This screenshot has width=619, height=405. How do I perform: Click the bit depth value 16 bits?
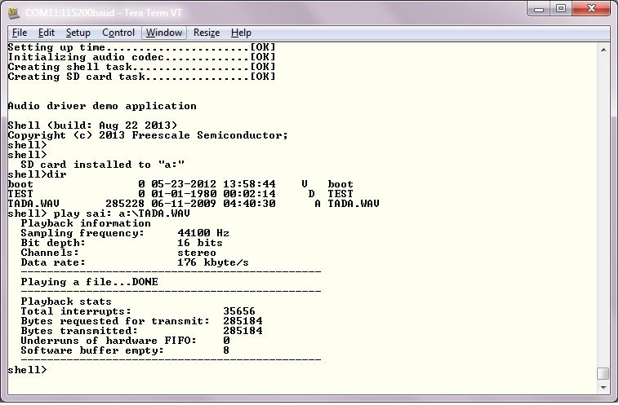click(200, 243)
